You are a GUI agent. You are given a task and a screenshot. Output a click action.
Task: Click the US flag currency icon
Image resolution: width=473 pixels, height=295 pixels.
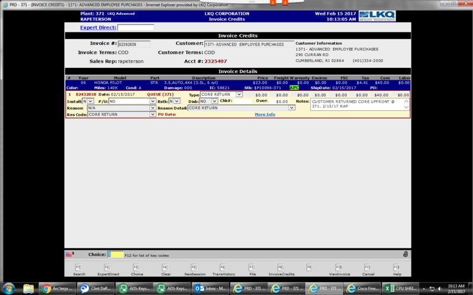pos(69,254)
